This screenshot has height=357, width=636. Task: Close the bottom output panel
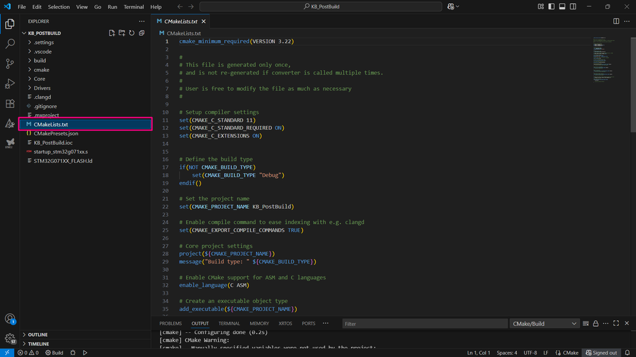click(x=626, y=323)
